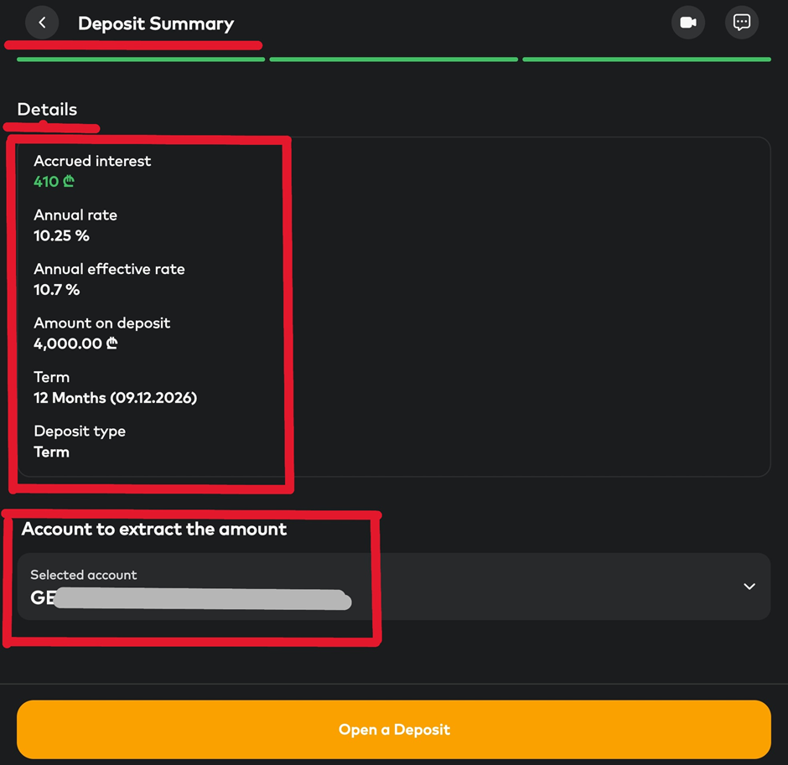Click the Deposit Summary page title
The width and height of the screenshot is (788, 765).
pos(156,23)
